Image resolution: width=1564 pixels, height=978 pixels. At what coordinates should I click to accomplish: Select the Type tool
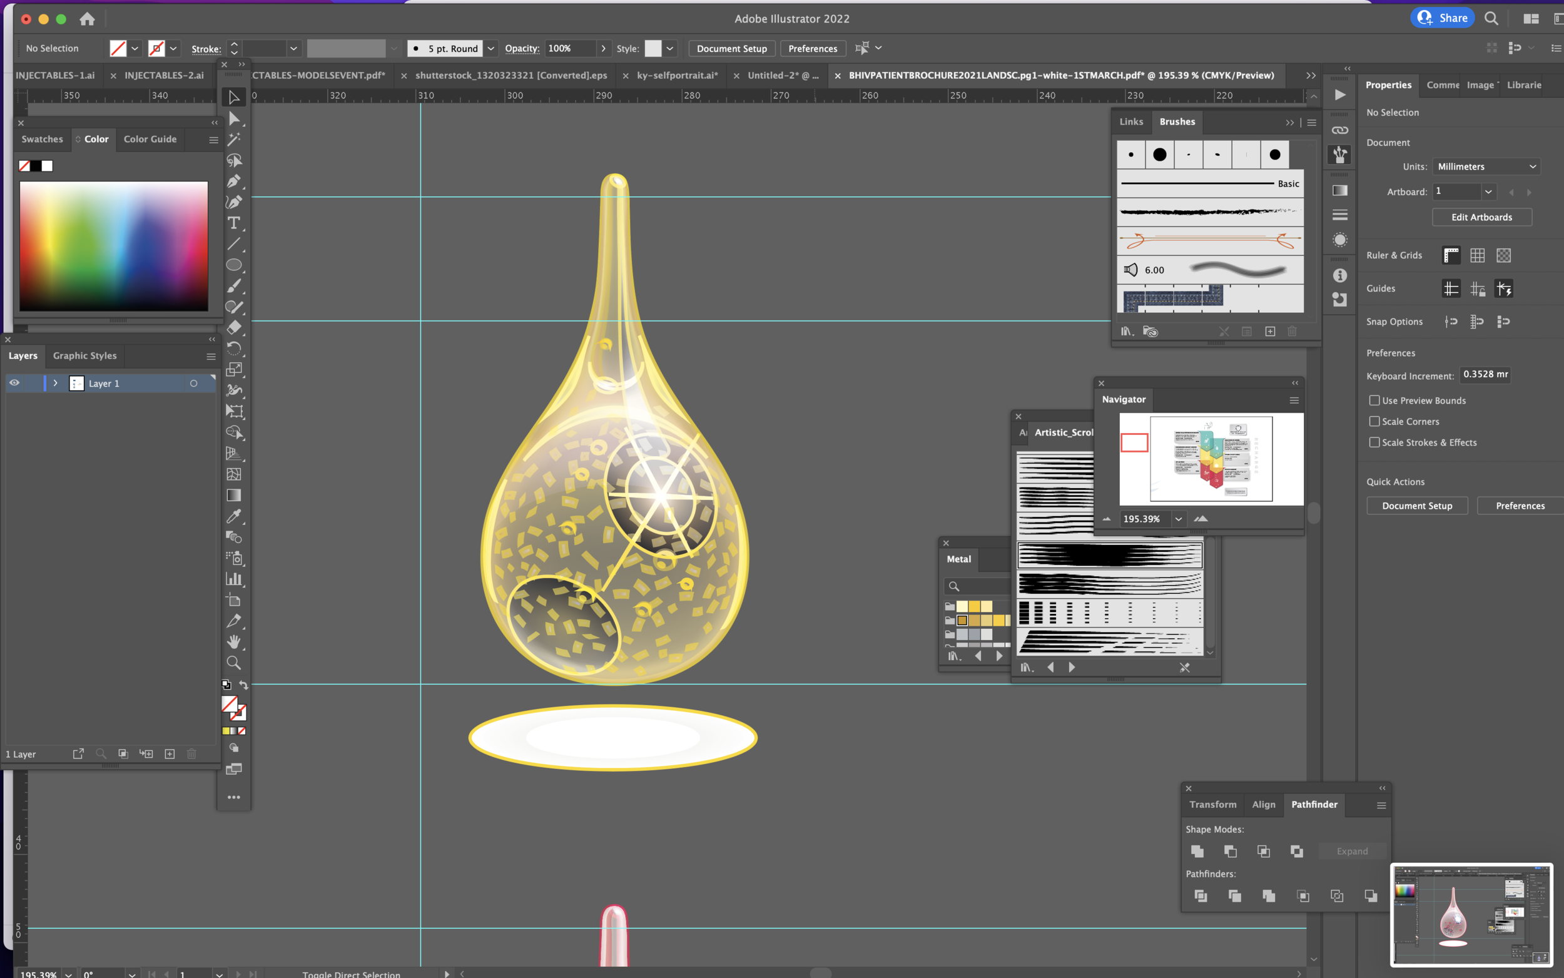tap(234, 223)
